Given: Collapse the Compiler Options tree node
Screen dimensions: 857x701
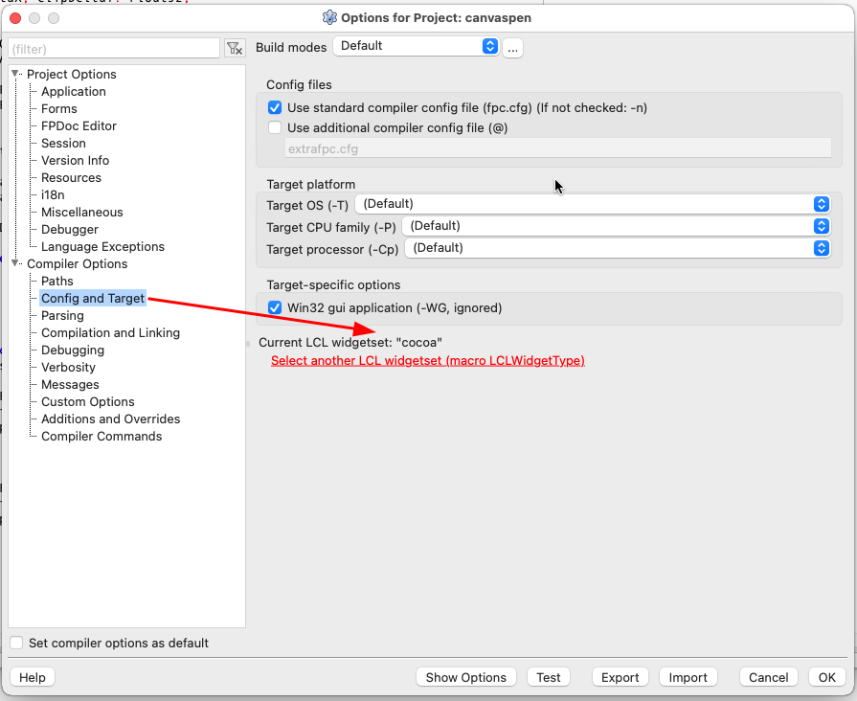Looking at the screenshot, I should (15, 263).
